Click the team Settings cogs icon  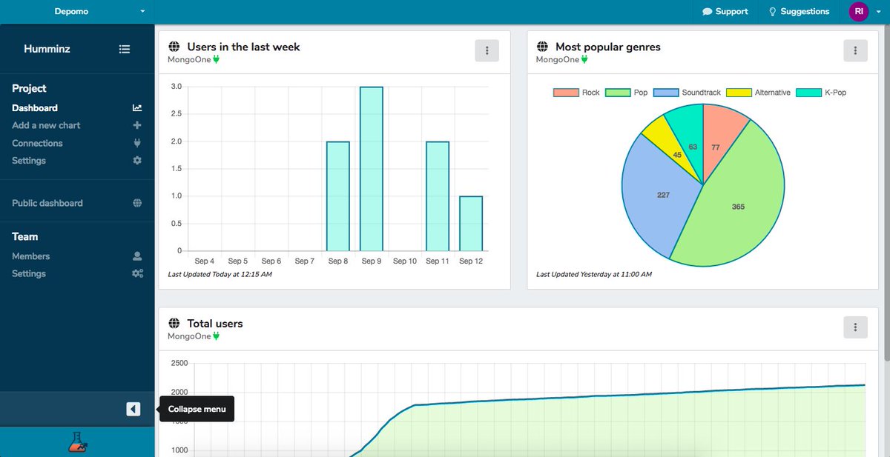(x=137, y=274)
